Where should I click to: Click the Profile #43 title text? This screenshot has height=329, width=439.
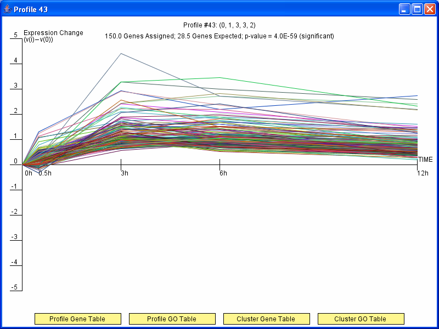click(x=219, y=25)
